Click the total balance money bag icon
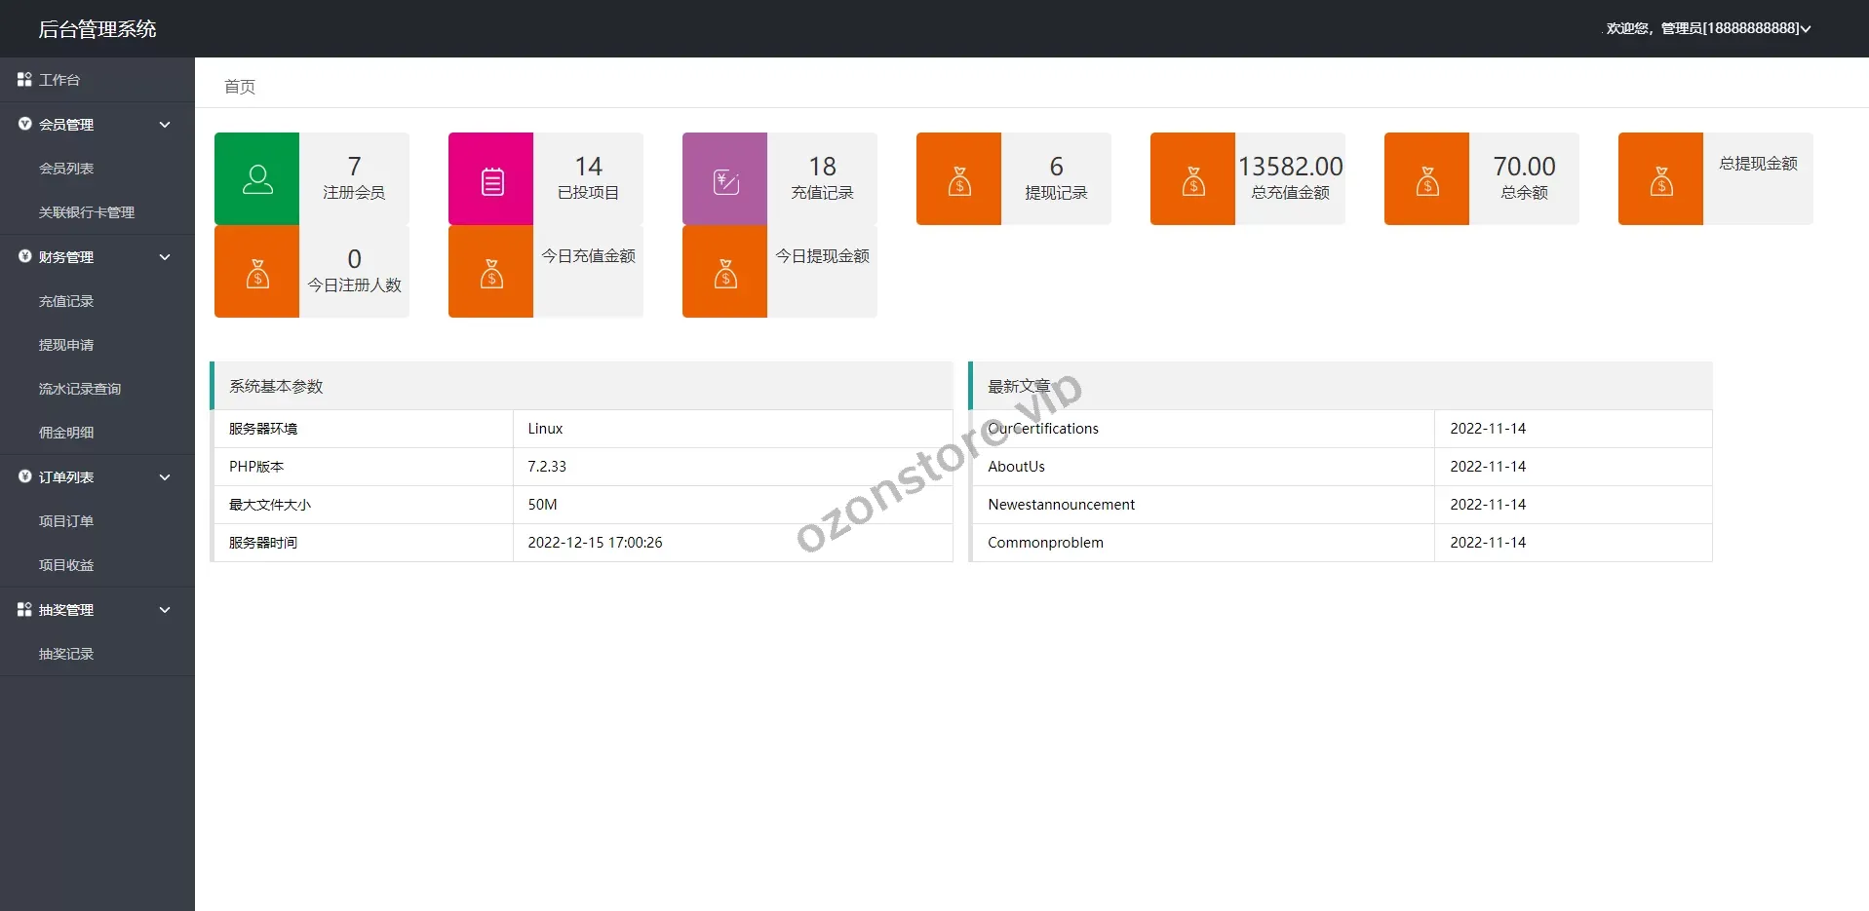 pos(1427,181)
